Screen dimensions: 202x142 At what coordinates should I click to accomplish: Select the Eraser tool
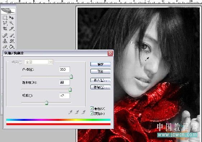point(5,47)
